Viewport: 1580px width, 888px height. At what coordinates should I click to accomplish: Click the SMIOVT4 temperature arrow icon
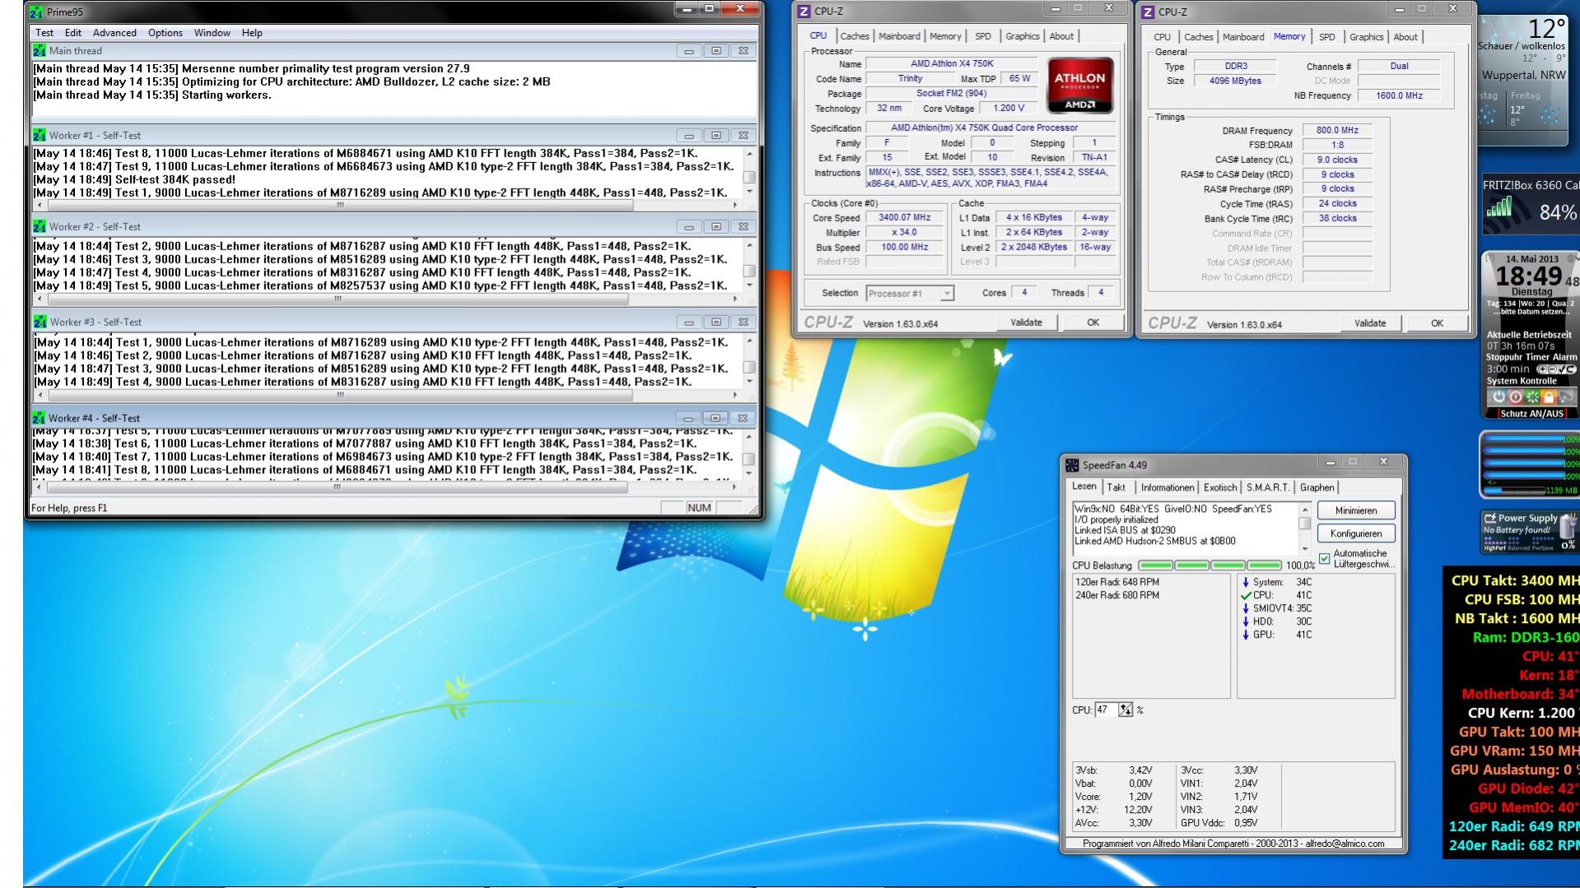click(1246, 608)
